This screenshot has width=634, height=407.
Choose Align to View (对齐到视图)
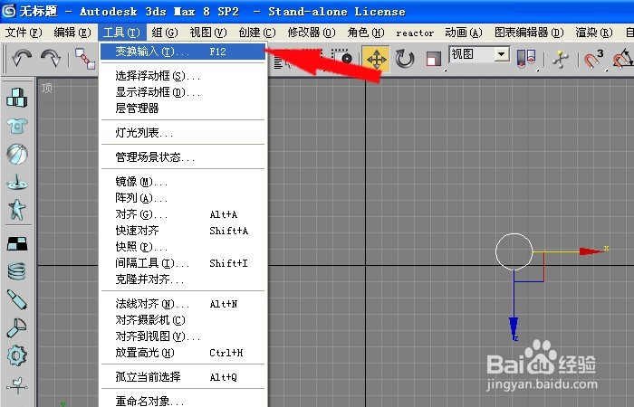[x=183, y=336]
